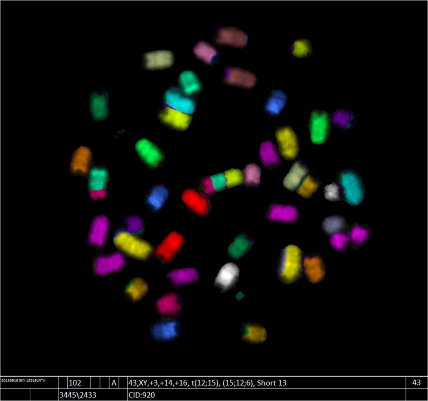428x401 pixels.
Task: Click the large white chromosome
Action: tap(227, 276)
